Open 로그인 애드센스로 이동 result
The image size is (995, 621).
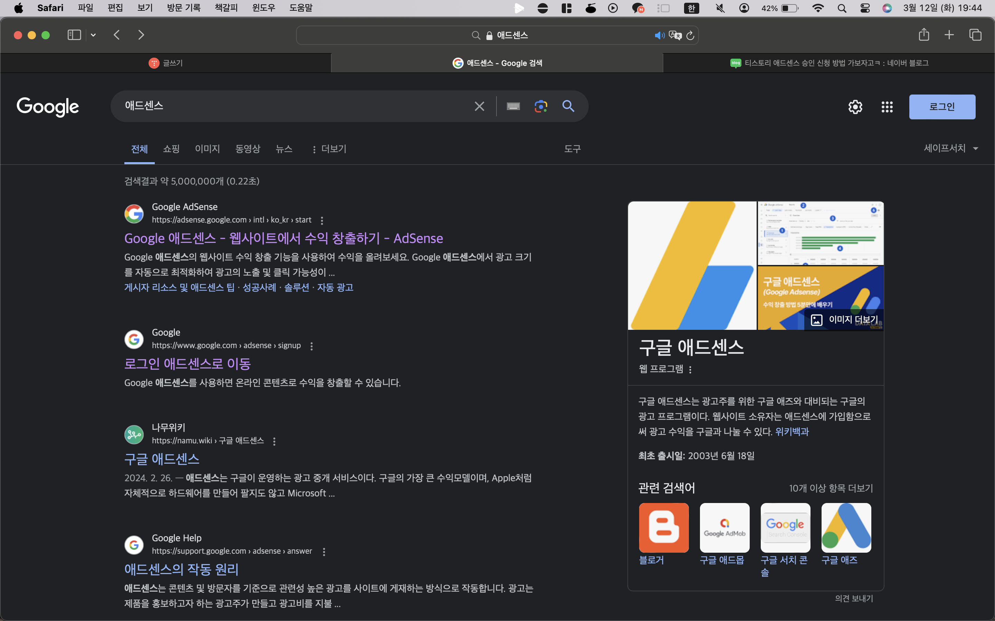tap(188, 364)
